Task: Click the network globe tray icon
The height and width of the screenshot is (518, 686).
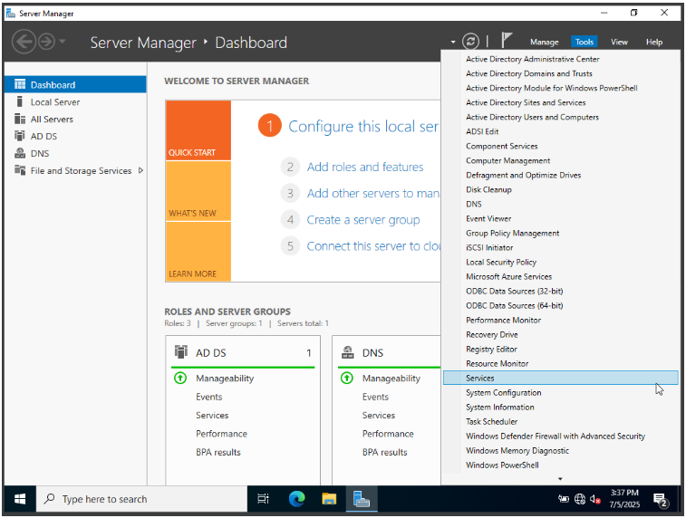Action: point(580,499)
